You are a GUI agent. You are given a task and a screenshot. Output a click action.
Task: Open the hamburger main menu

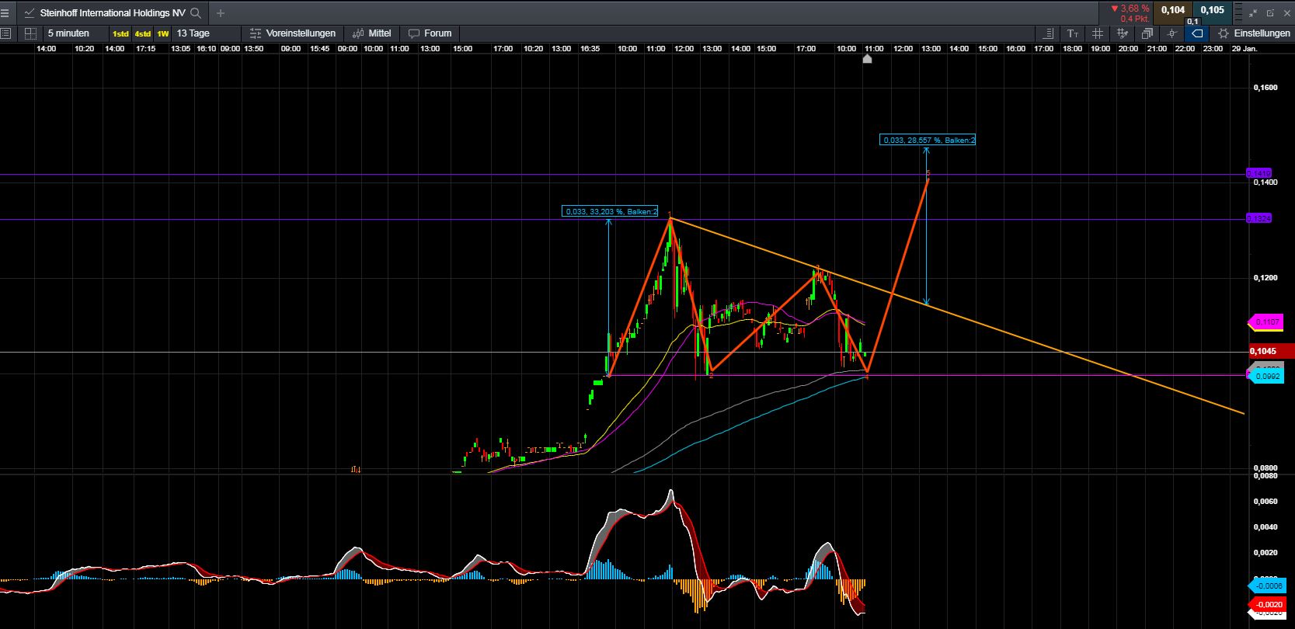[5, 12]
